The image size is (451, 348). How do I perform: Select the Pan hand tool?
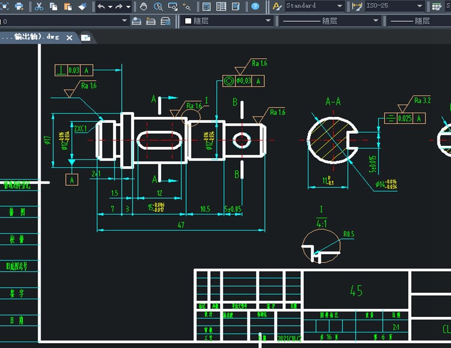coord(143,6)
